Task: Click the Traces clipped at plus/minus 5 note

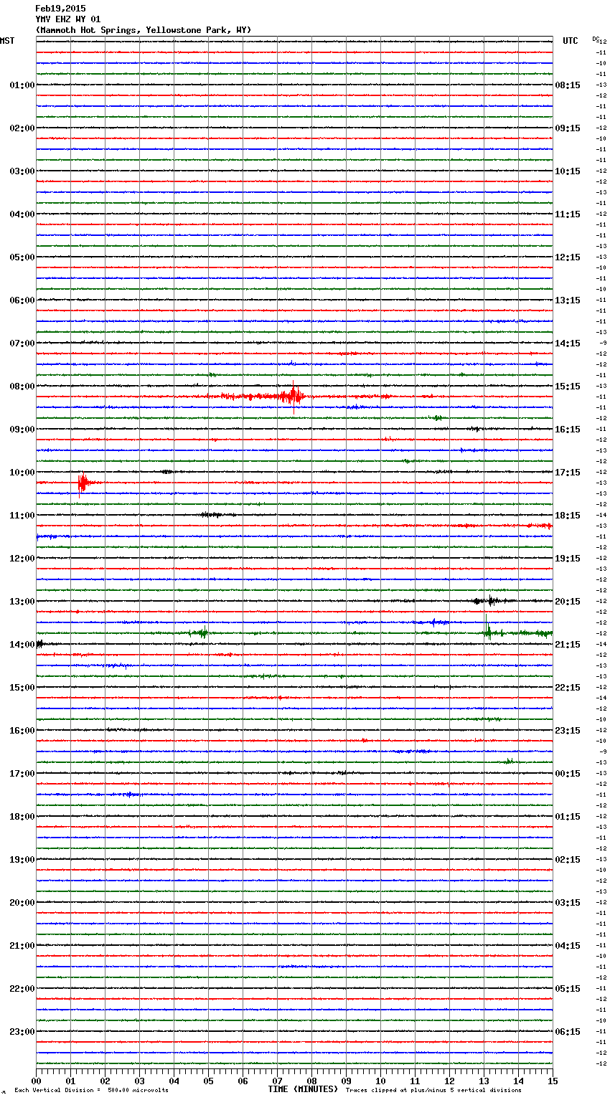Action: 433,1090
